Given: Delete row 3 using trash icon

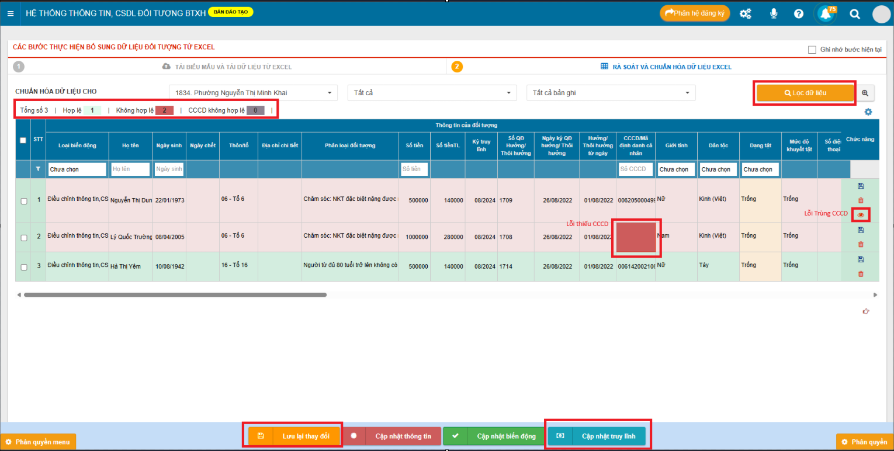Looking at the screenshot, I should [x=860, y=274].
